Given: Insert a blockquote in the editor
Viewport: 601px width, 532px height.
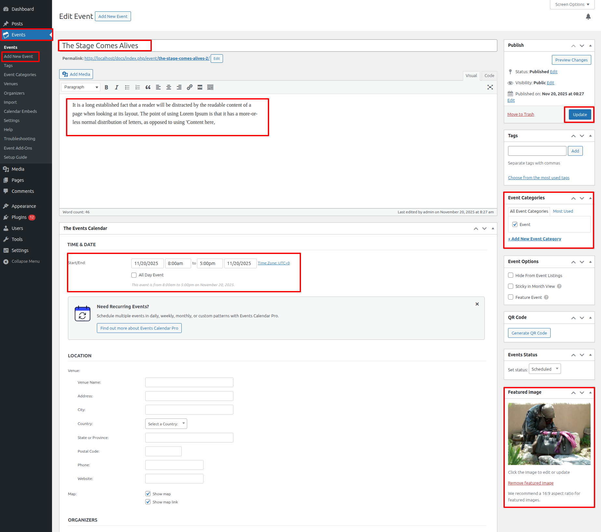Looking at the screenshot, I should 148,87.
